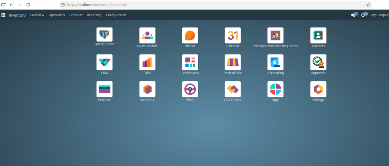Expand the Reporting menu
389x166 pixels.
tap(94, 15)
